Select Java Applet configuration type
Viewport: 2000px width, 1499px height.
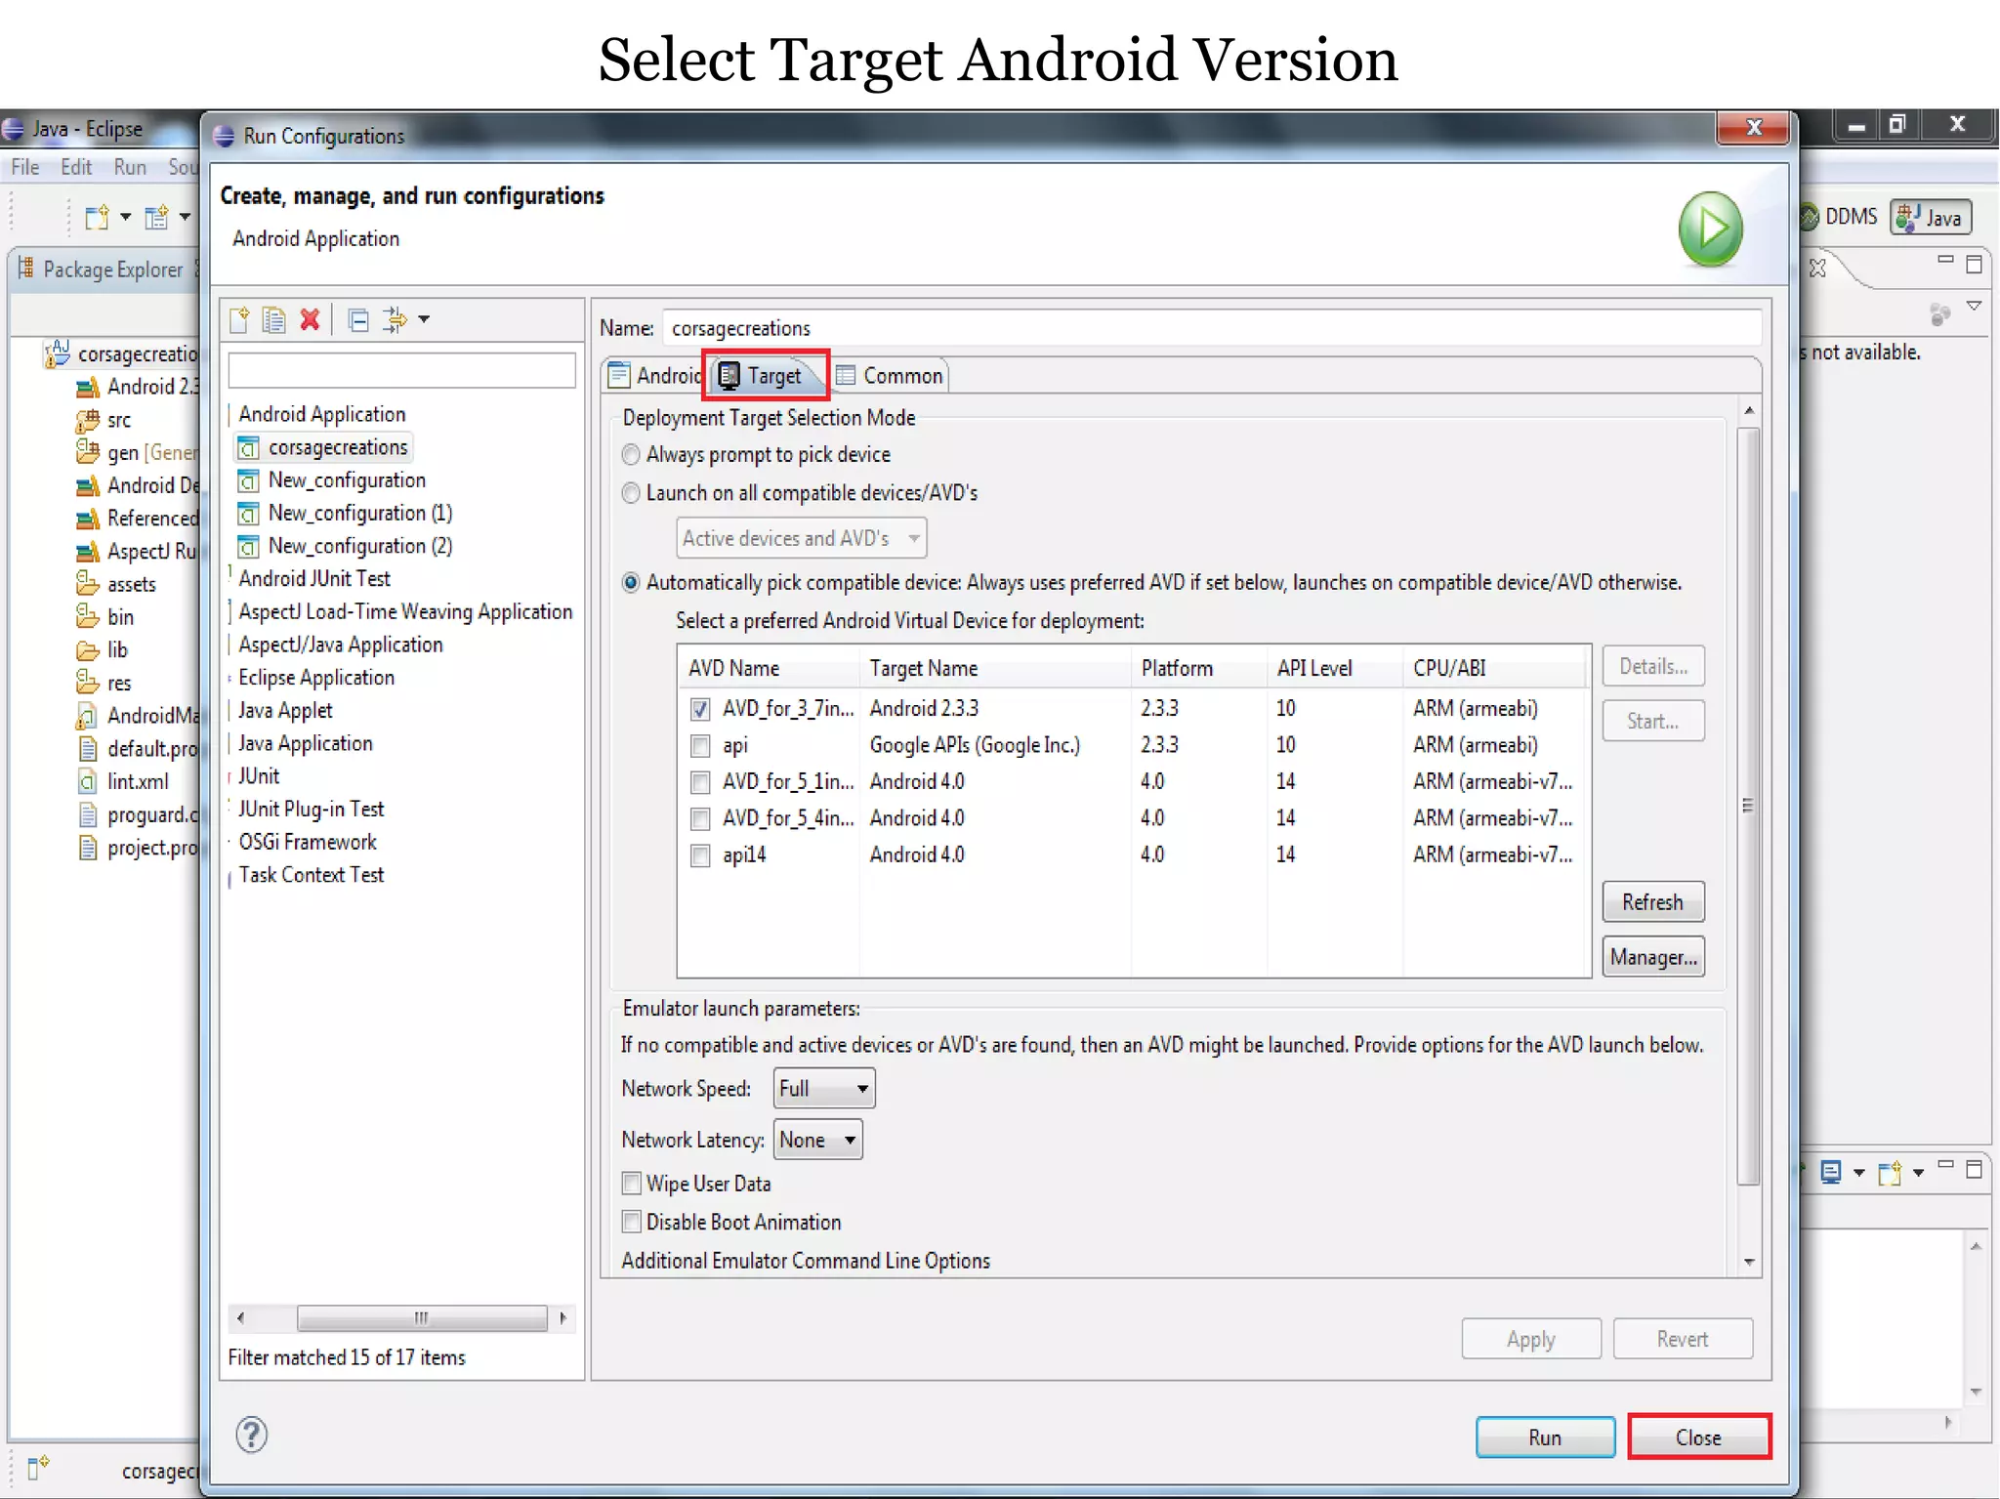point(285,711)
